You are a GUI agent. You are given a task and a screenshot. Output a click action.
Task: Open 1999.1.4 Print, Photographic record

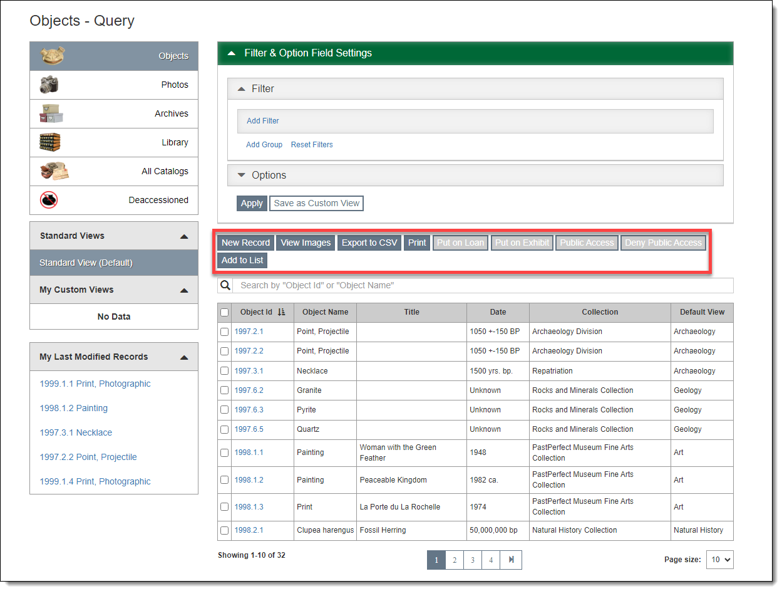[x=95, y=481]
